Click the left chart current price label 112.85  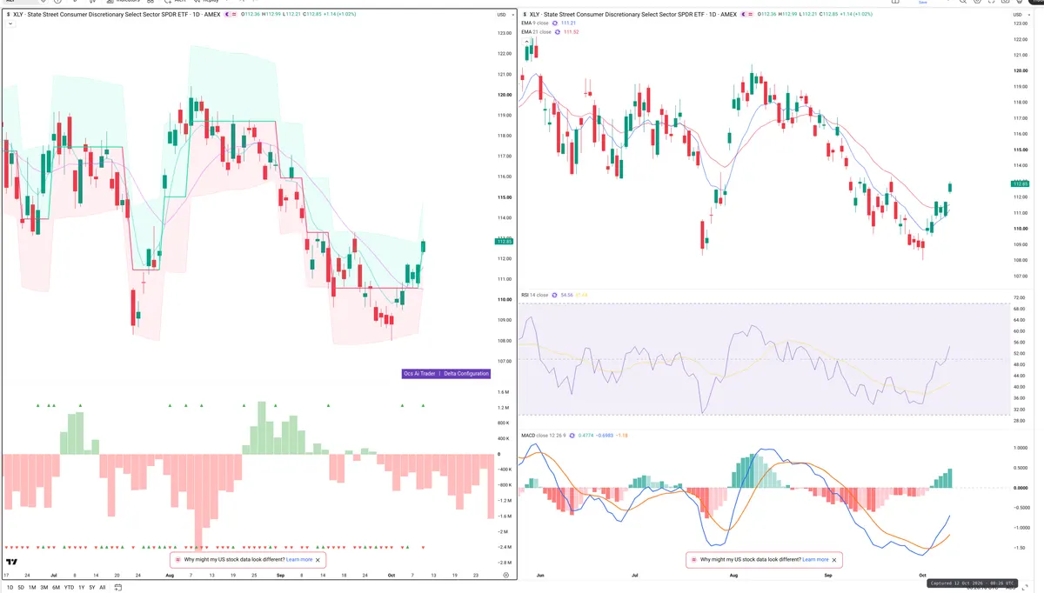tap(505, 241)
